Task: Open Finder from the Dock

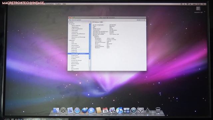Action: (56, 110)
